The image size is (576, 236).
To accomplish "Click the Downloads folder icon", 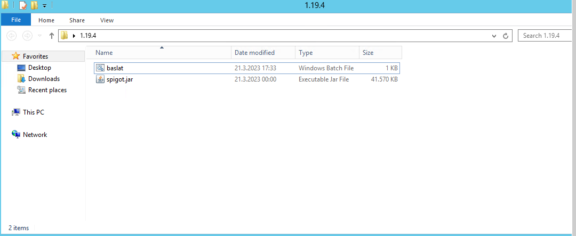I will point(21,78).
